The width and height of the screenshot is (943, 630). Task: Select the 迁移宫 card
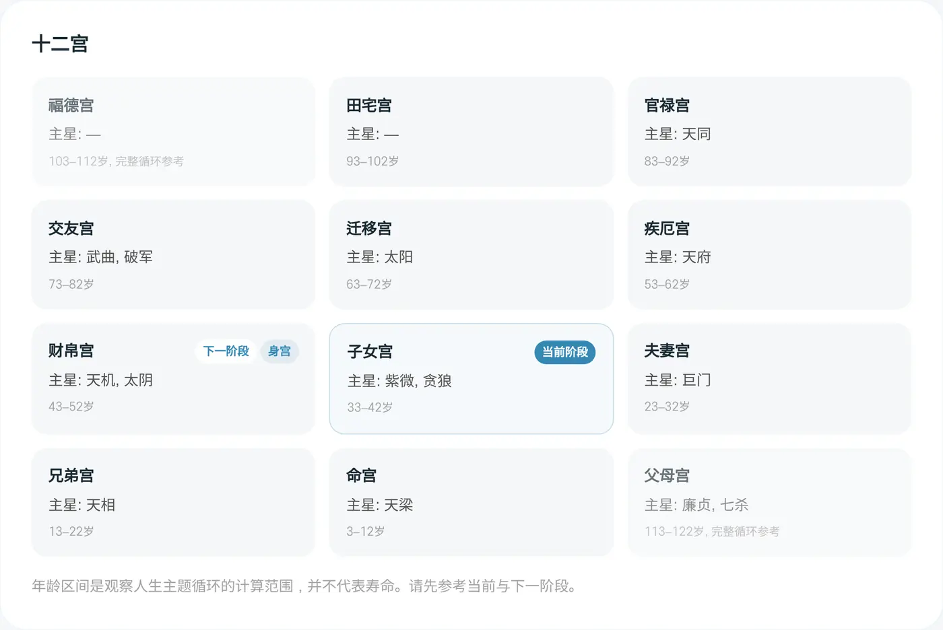[x=471, y=254]
